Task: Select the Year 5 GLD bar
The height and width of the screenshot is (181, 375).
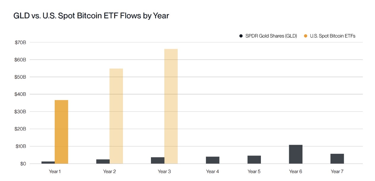Action: tap(254, 159)
